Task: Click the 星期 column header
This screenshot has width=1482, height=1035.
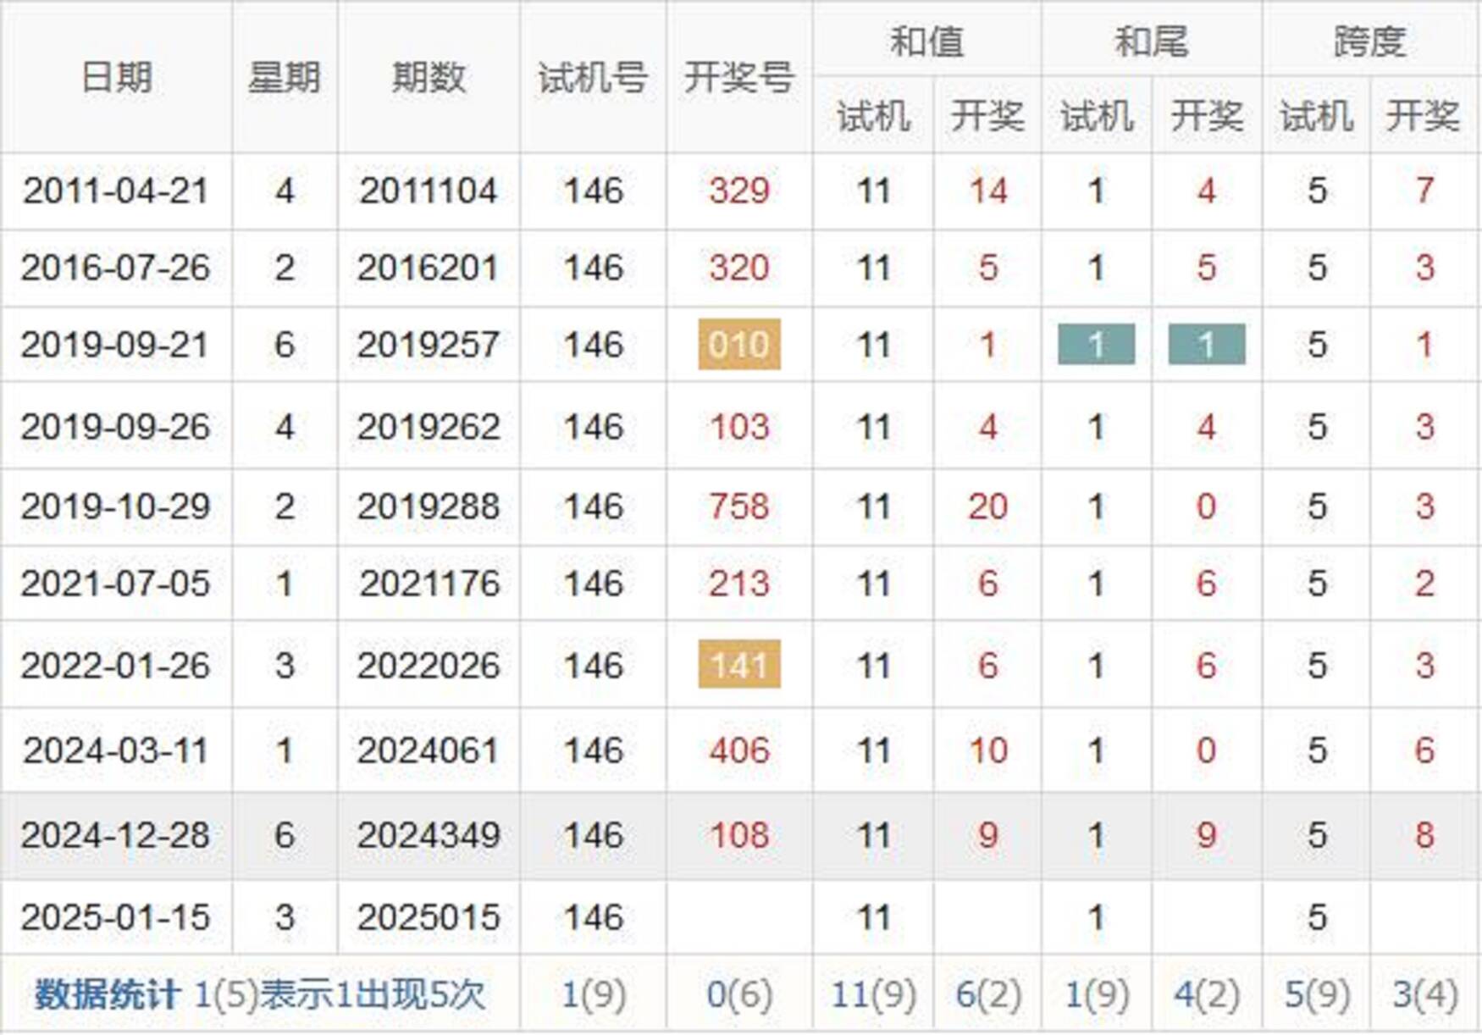Action: coord(284,78)
